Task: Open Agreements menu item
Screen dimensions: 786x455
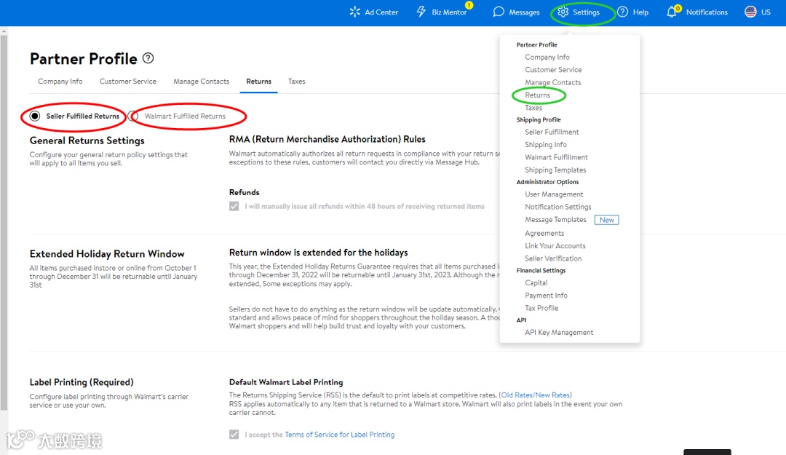Action: 544,233
